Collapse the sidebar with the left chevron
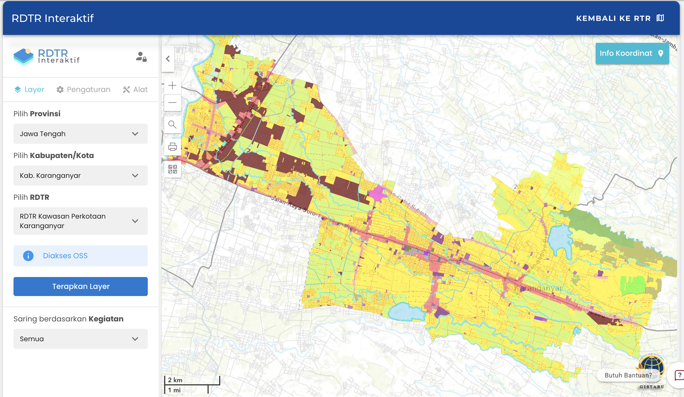This screenshot has height=397, width=684. pyautogui.click(x=168, y=59)
